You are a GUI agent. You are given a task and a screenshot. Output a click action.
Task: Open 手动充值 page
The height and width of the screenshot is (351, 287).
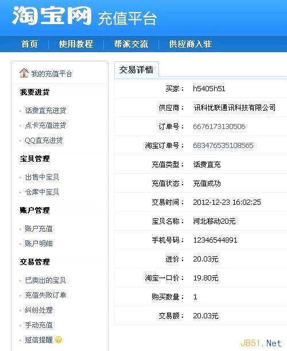(38, 325)
